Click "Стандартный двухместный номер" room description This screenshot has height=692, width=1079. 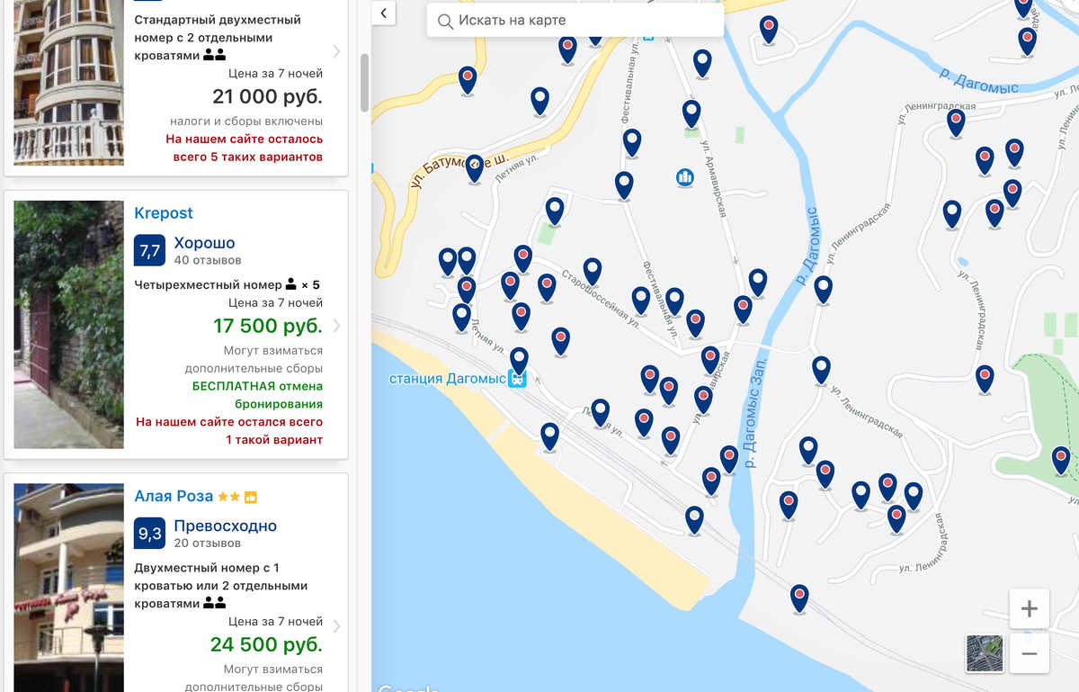click(x=218, y=38)
